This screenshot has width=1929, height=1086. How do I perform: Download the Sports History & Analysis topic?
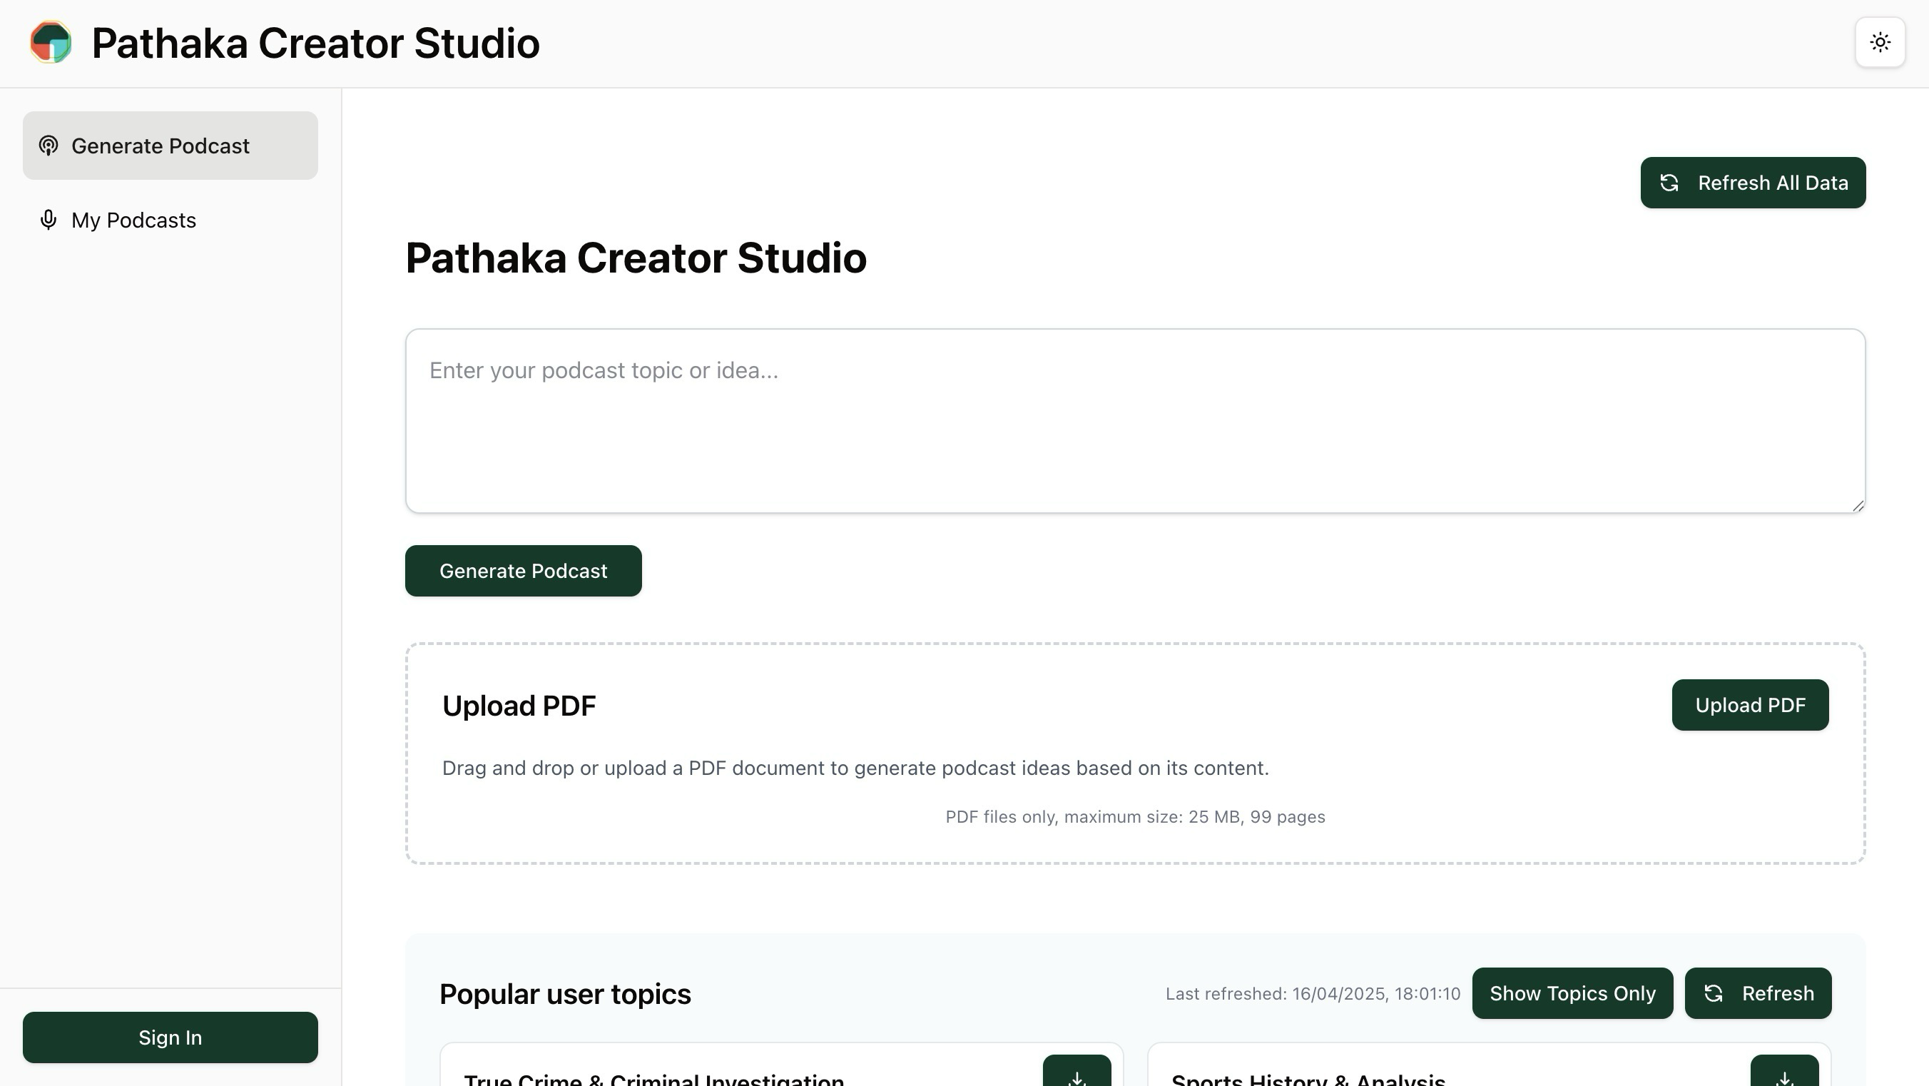click(1784, 1072)
